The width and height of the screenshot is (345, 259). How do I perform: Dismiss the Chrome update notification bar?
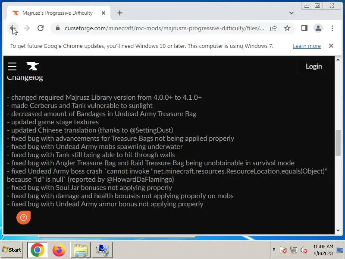coord(331,46)
